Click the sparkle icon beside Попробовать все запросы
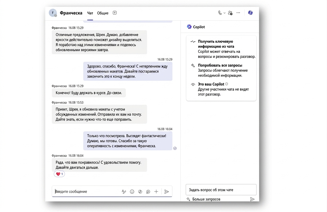 point(193,65)
